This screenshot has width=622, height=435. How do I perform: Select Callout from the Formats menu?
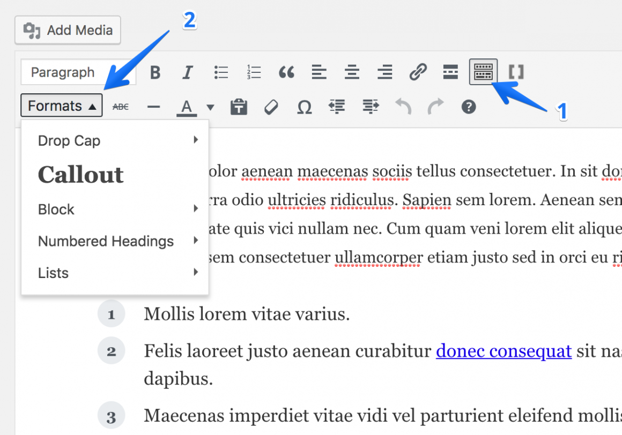tap(80, 175)
